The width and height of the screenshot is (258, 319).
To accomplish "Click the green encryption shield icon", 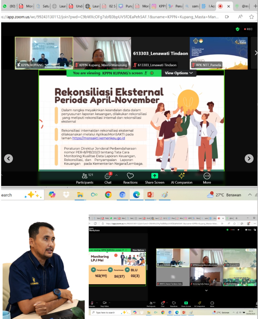I will click(x=238, y=29).
